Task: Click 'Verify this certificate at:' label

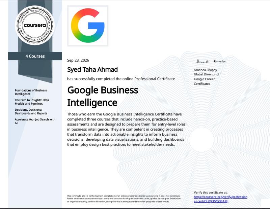Action: (x=211, y=193)
